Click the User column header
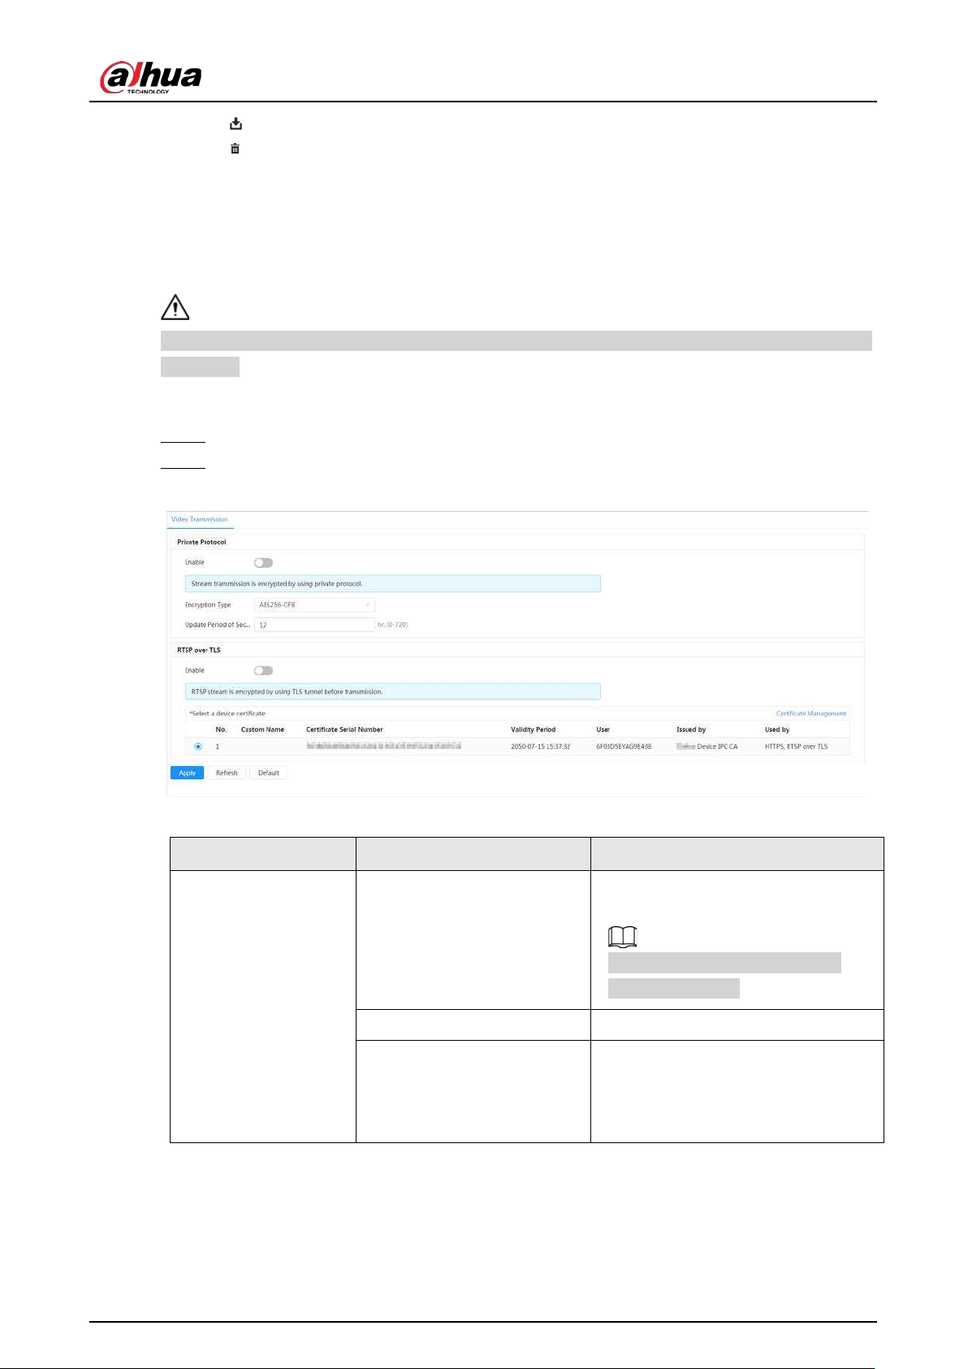The image size is (968, 1369). pyautogui.click(x=603, y=730)
